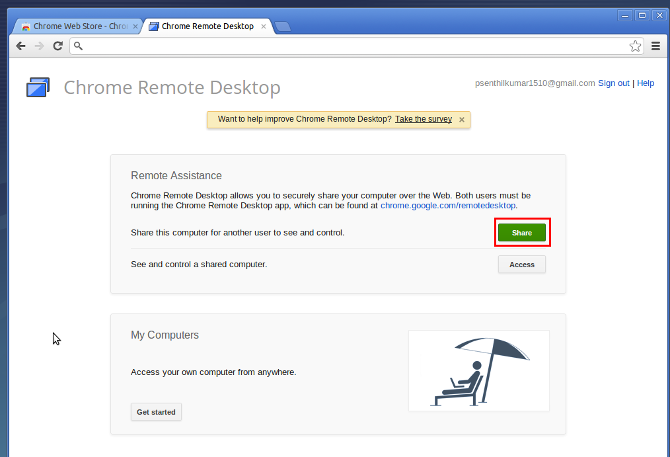Switch to the Chrome Web Store tab
Image resolution: width=670 pixels, height=457 pixels.
point(77,26)
